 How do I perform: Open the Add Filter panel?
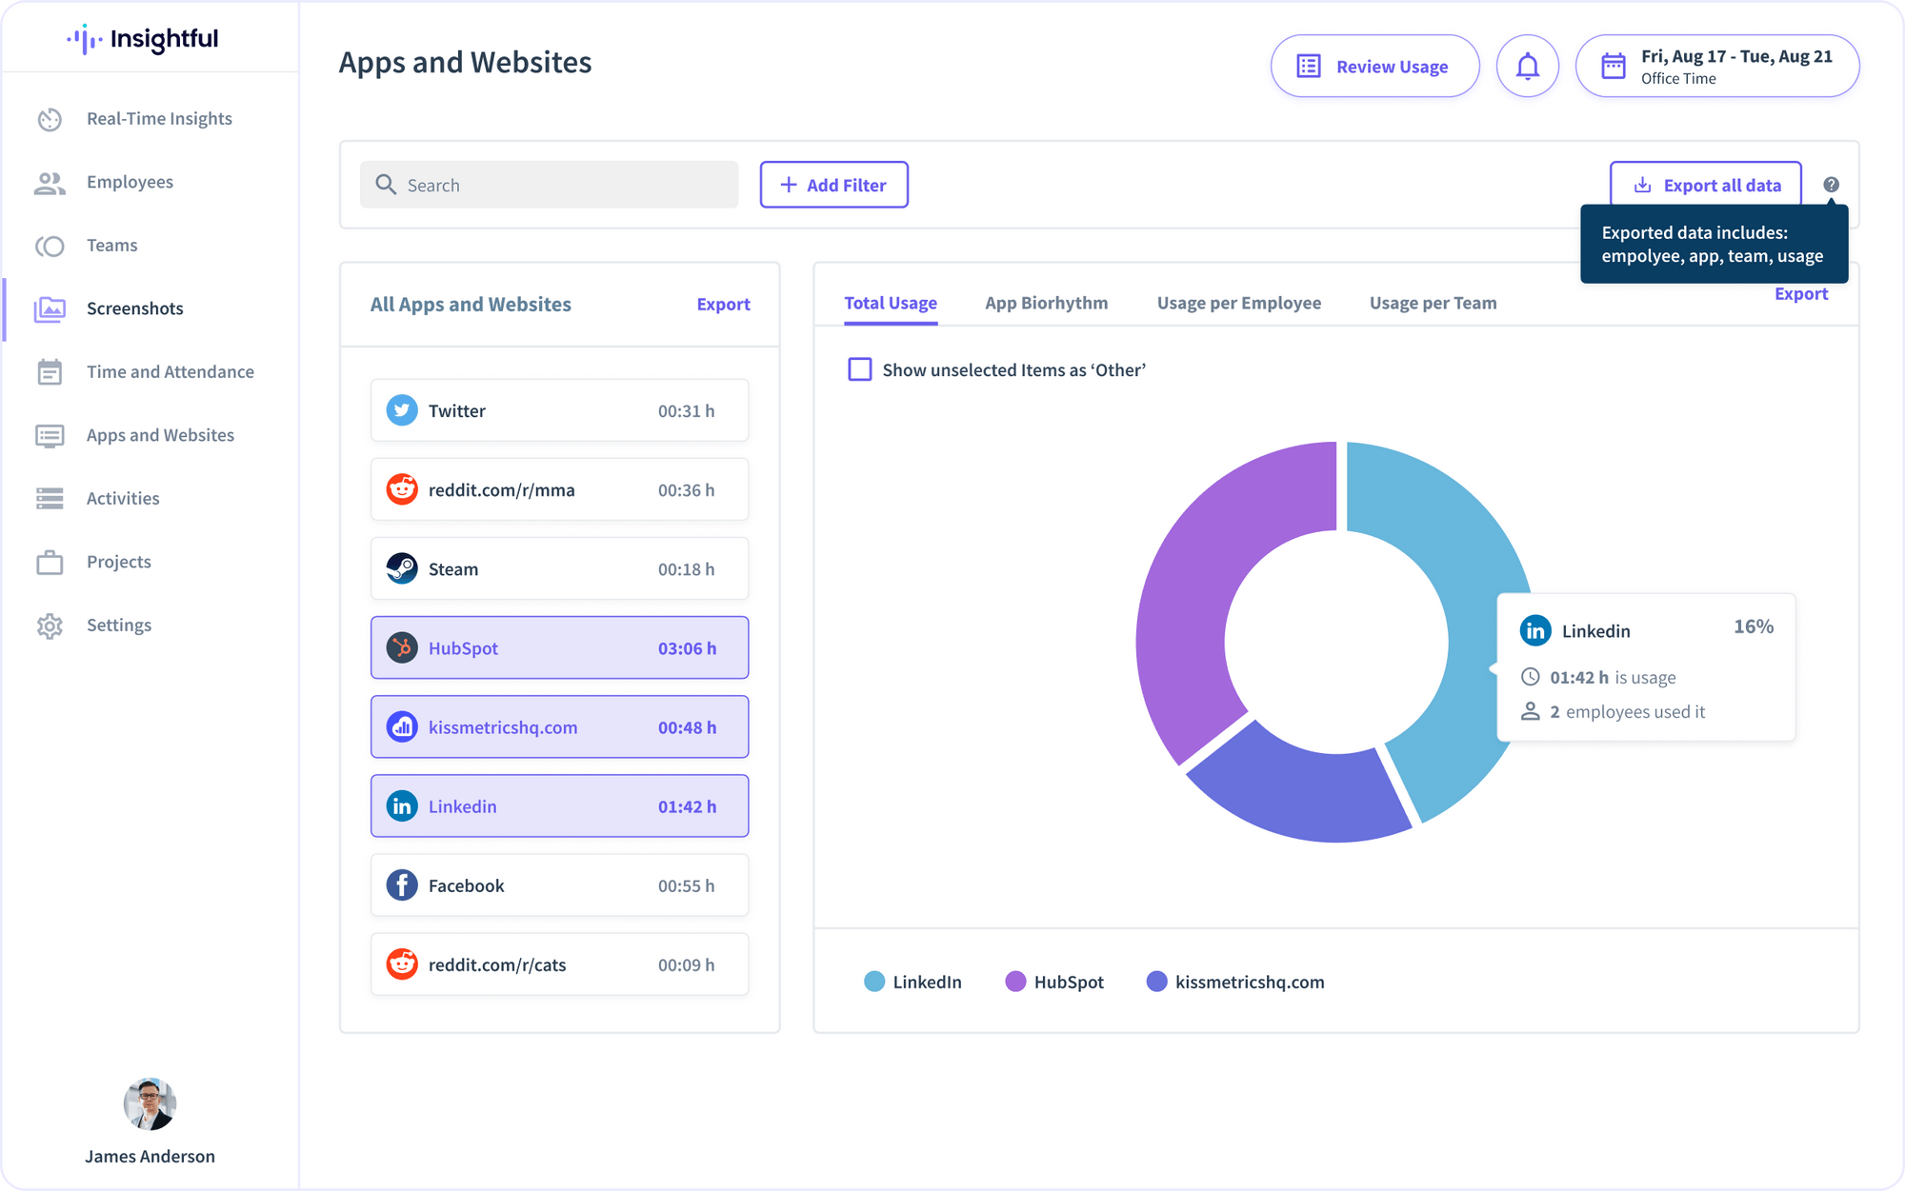tap(833, 185)
